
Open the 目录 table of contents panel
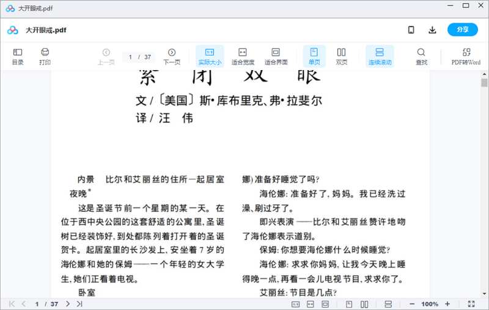point(18,56)
